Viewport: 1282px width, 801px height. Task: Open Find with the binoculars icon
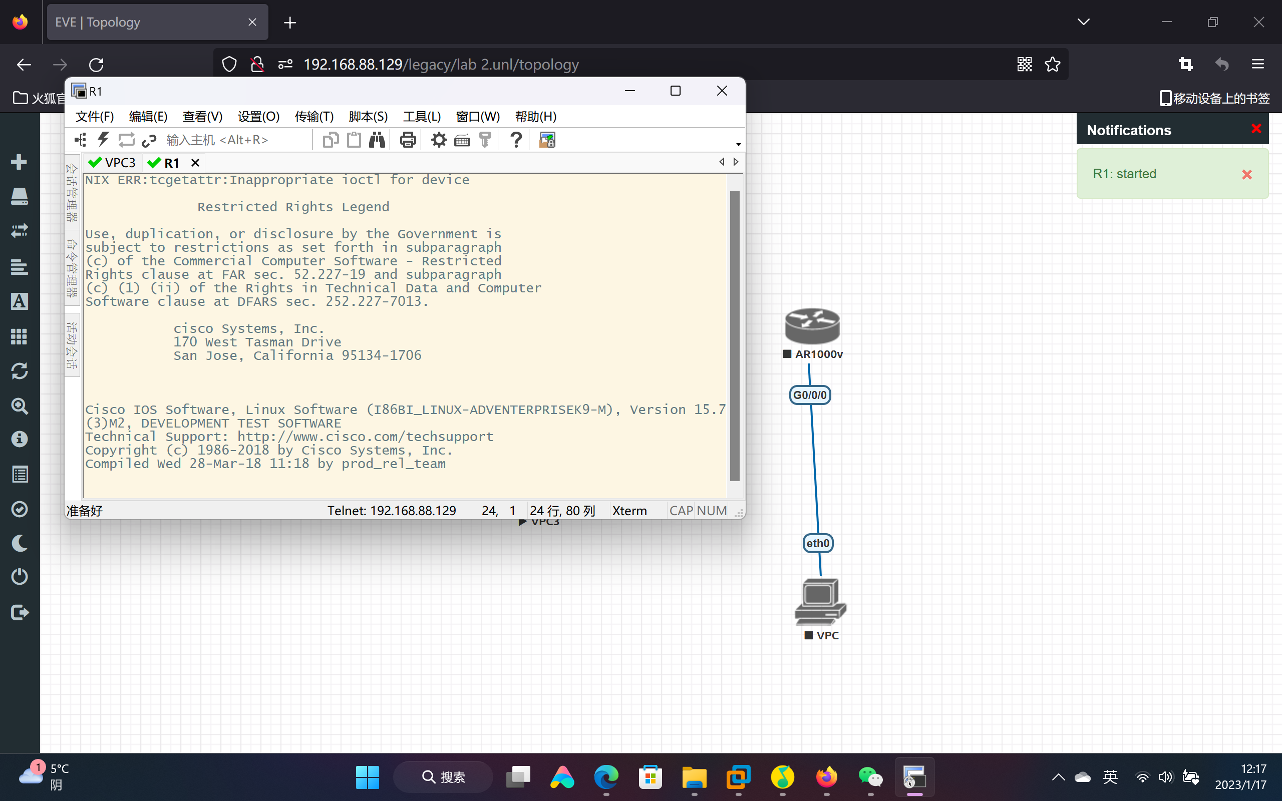pos(377,140)
